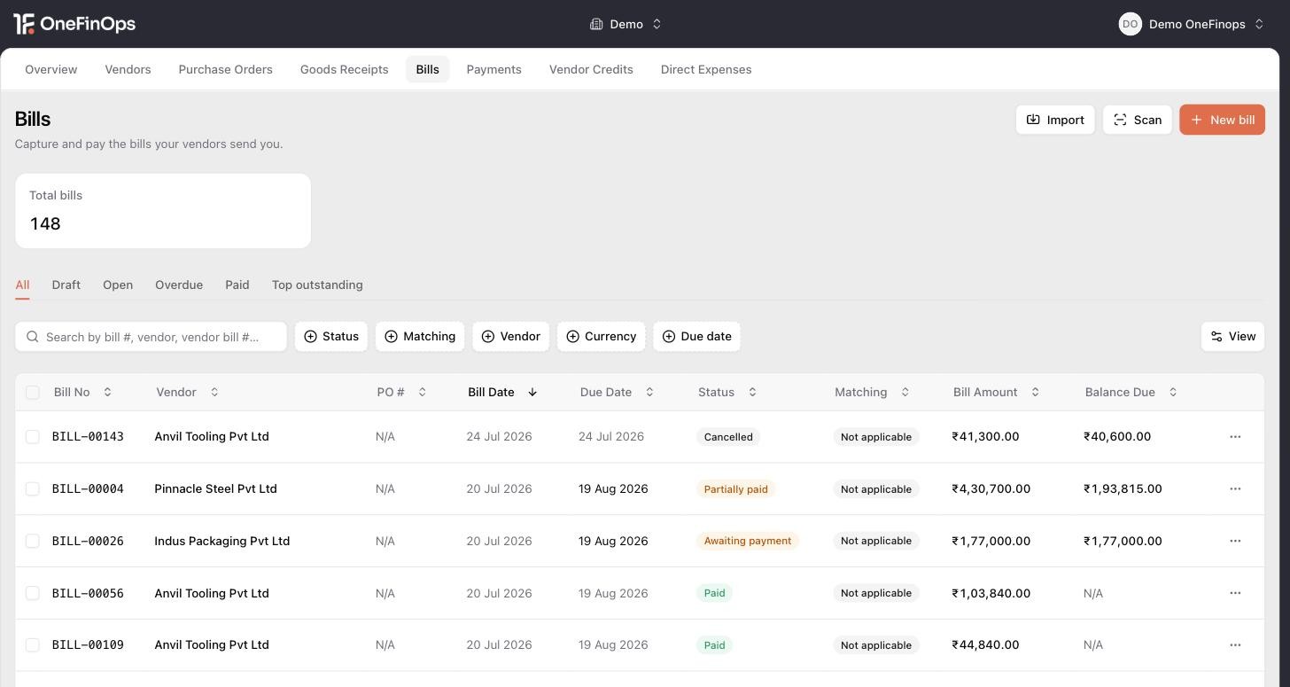Switch to the Vendors tab

(x=128, y=69)
